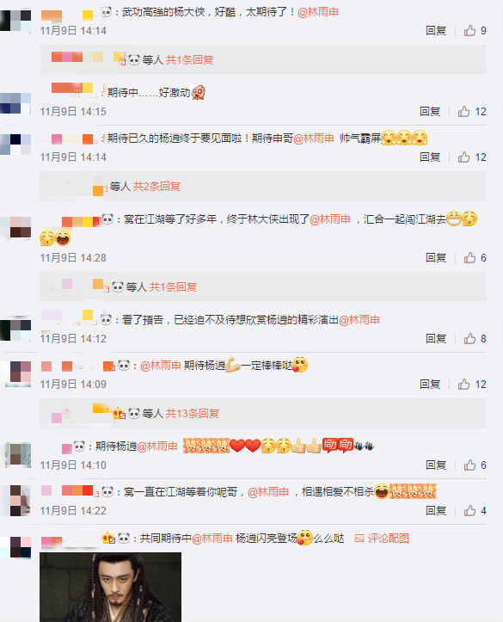Like the 14:14 comment with 9 likes

475,31
